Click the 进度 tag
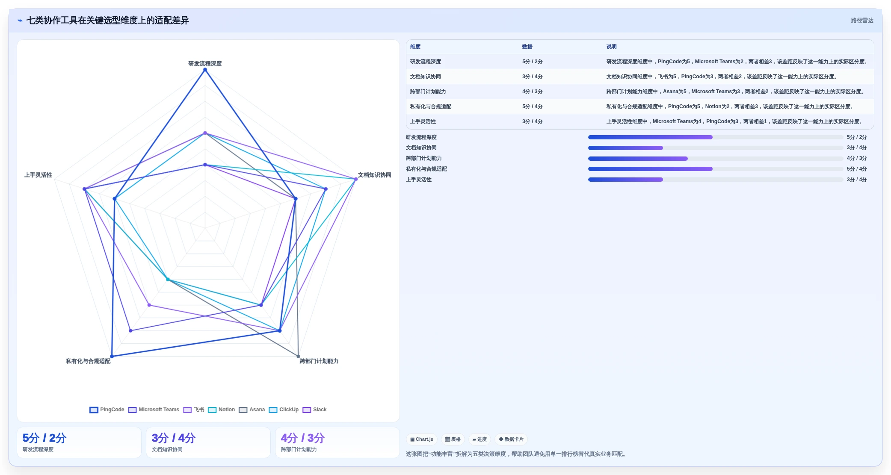The height and width of the screenshot is (475, 891). (x=480, y=439)
